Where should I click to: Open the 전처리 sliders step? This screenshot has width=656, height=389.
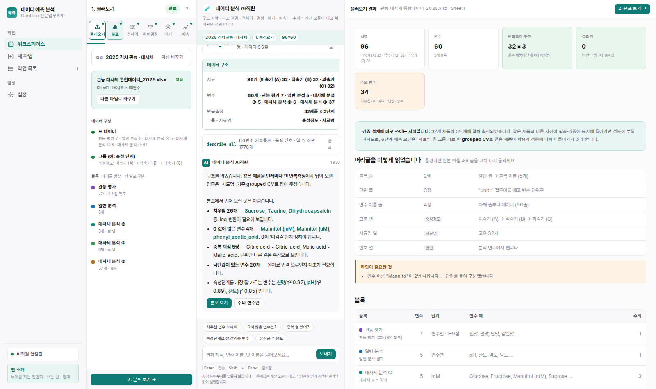[132, 30]
